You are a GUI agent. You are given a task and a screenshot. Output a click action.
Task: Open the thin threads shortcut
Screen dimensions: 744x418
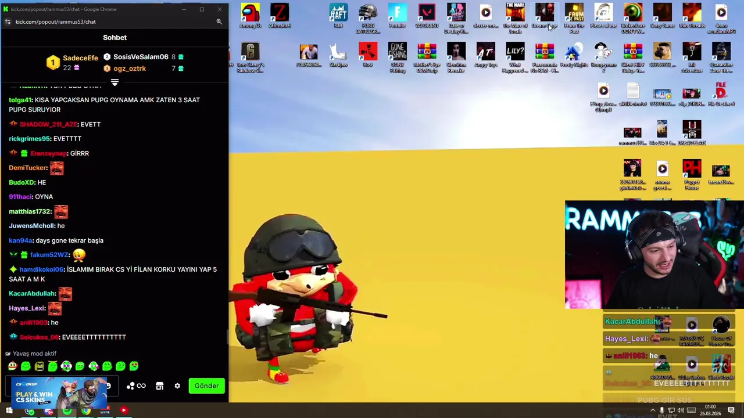pos(692,16)
